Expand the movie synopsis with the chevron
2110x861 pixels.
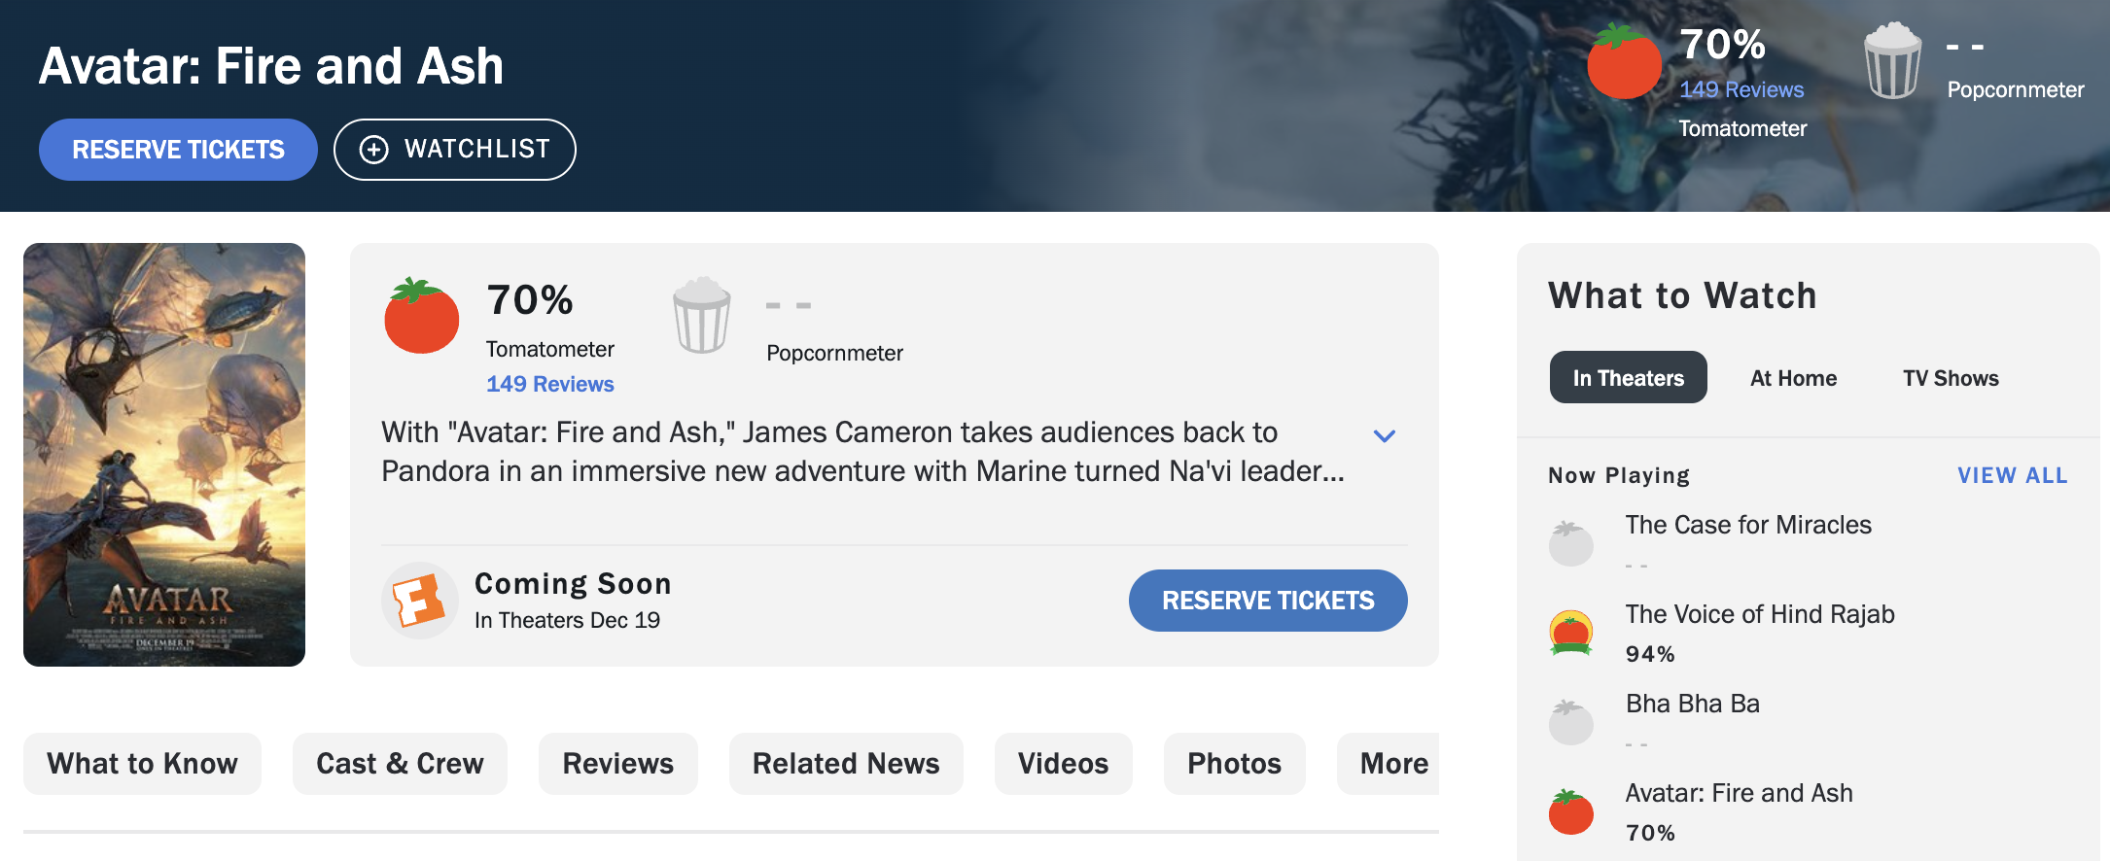[1384, 435]
